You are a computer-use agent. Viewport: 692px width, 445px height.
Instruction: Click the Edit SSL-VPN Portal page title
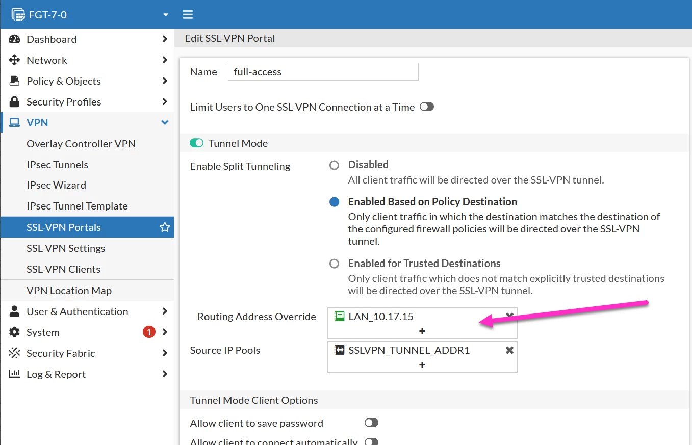click(x=230, y=38)
